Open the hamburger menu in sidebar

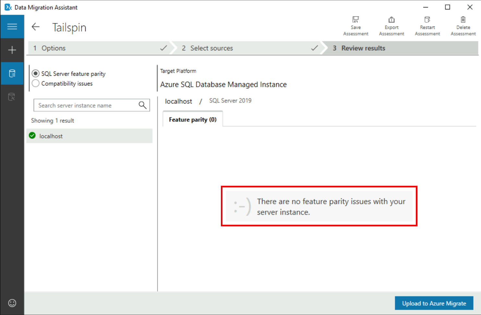12,27
